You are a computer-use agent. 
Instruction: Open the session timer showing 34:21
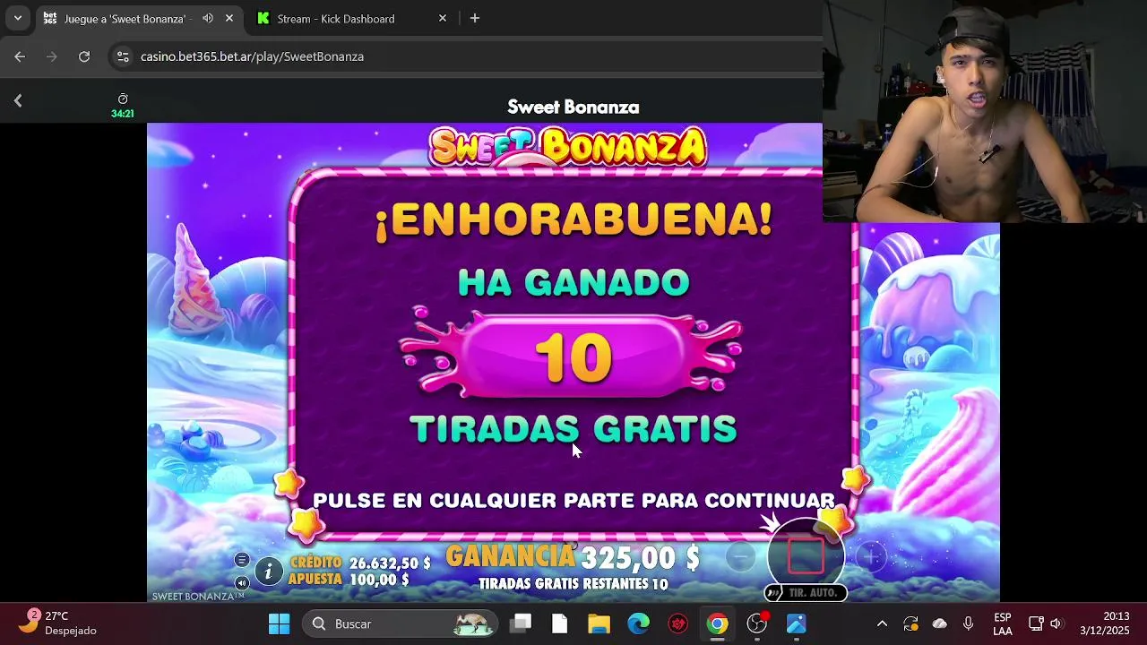pyautogui.click(x=123, y=106)
